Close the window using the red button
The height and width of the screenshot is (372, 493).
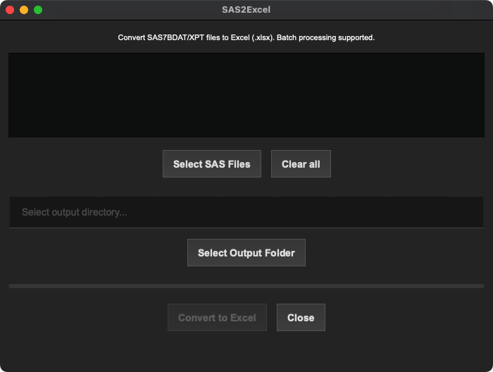pos(10,10)
